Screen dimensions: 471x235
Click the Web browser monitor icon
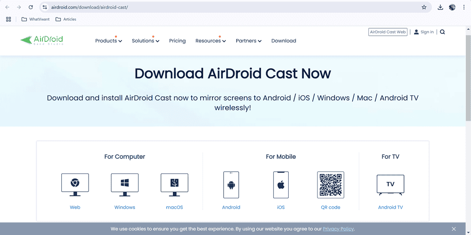click(x=75, y=185)
